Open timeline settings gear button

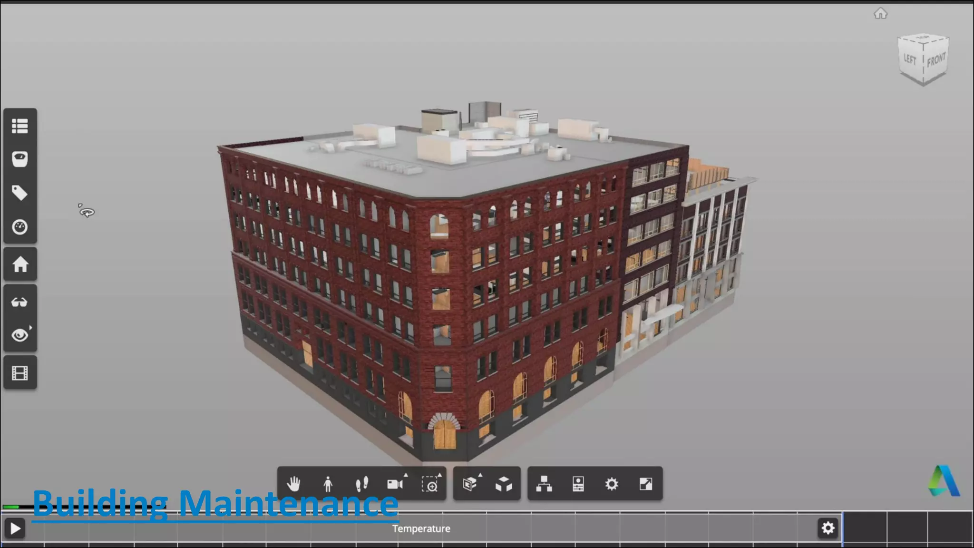coord(828,528)
